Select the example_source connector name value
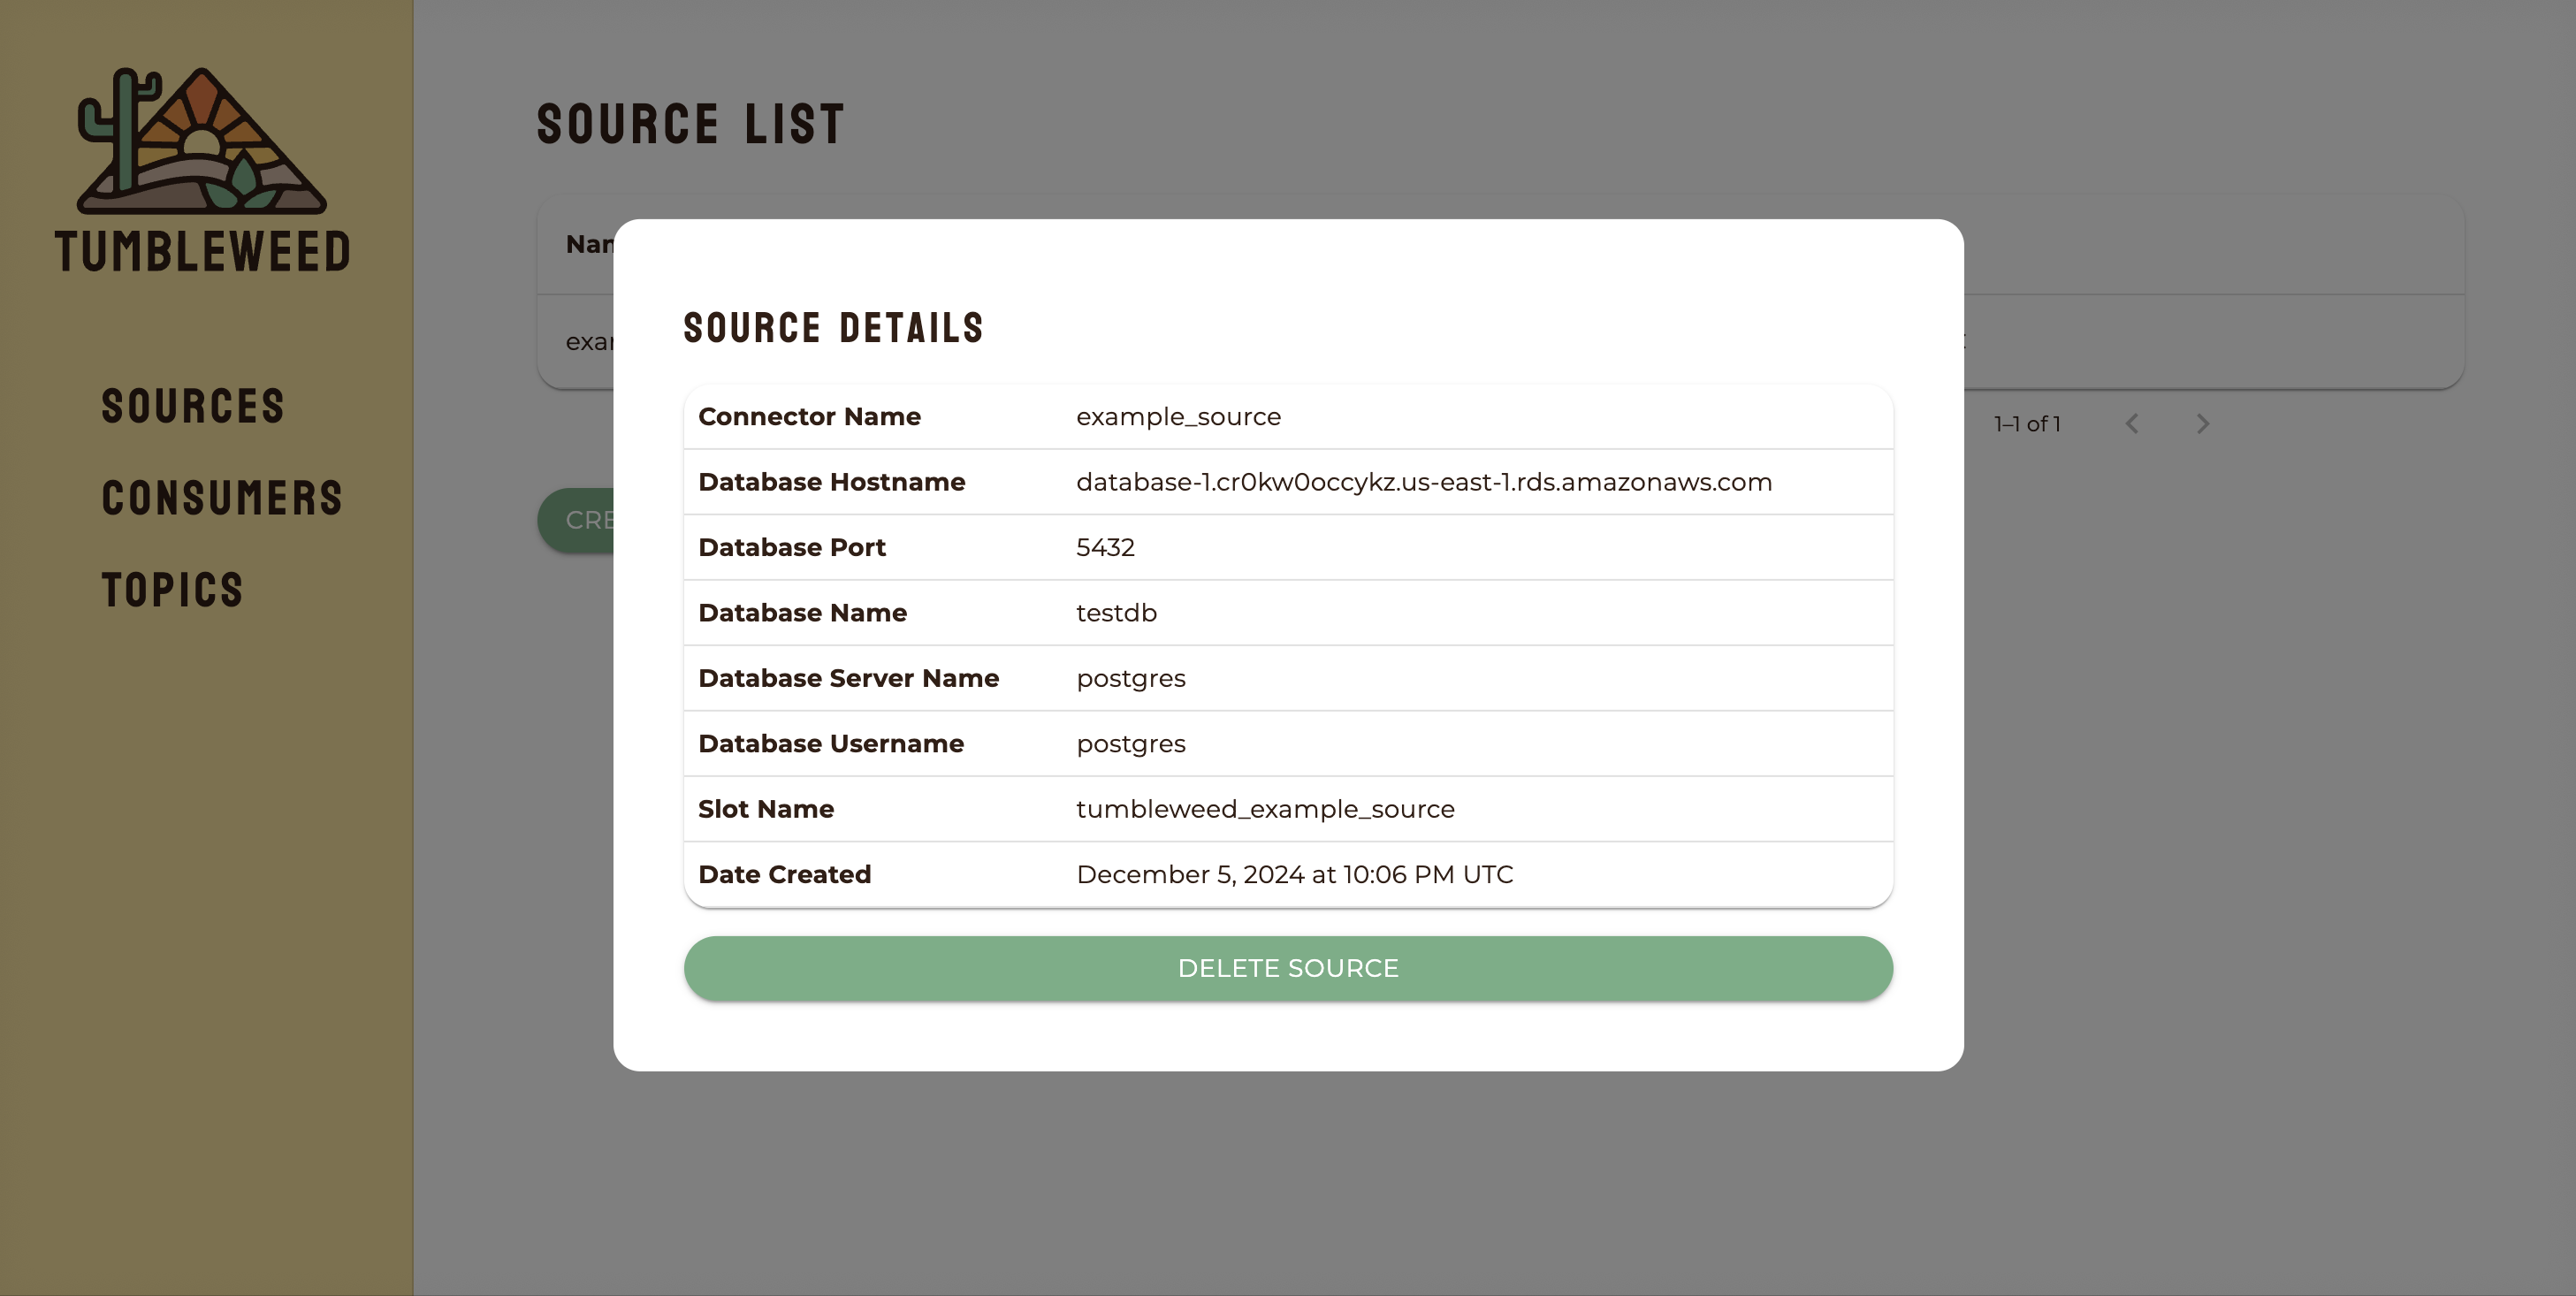This screenshot has width=2576, height=1296. click(x=1178, y=417)
